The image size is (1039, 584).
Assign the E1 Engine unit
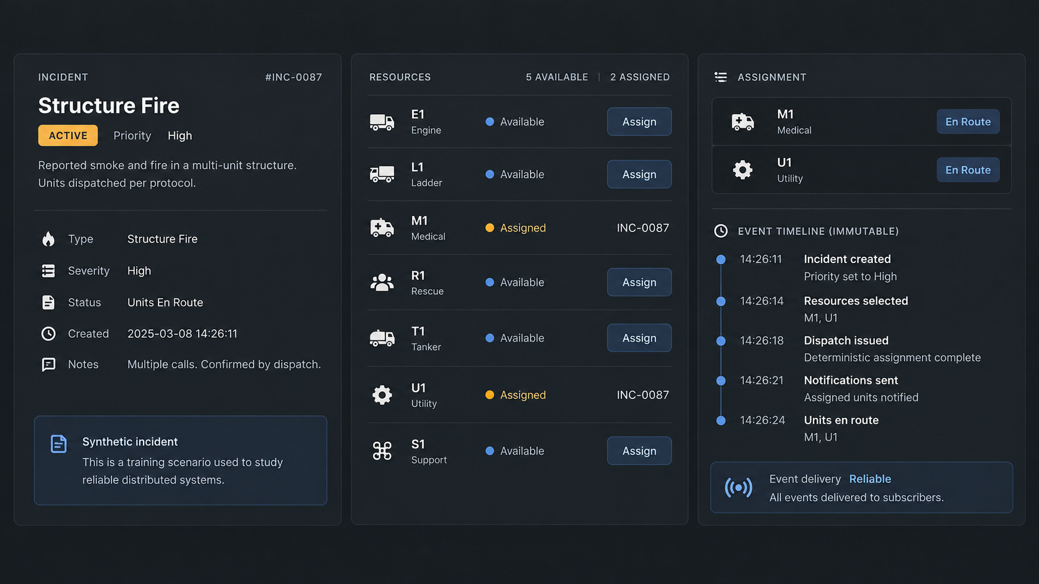coord(639,122)
